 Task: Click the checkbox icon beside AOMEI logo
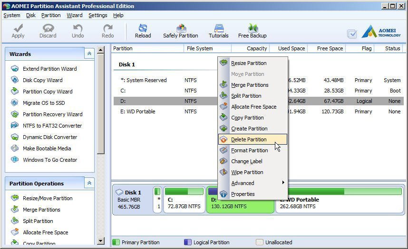(x=352, y=34)
